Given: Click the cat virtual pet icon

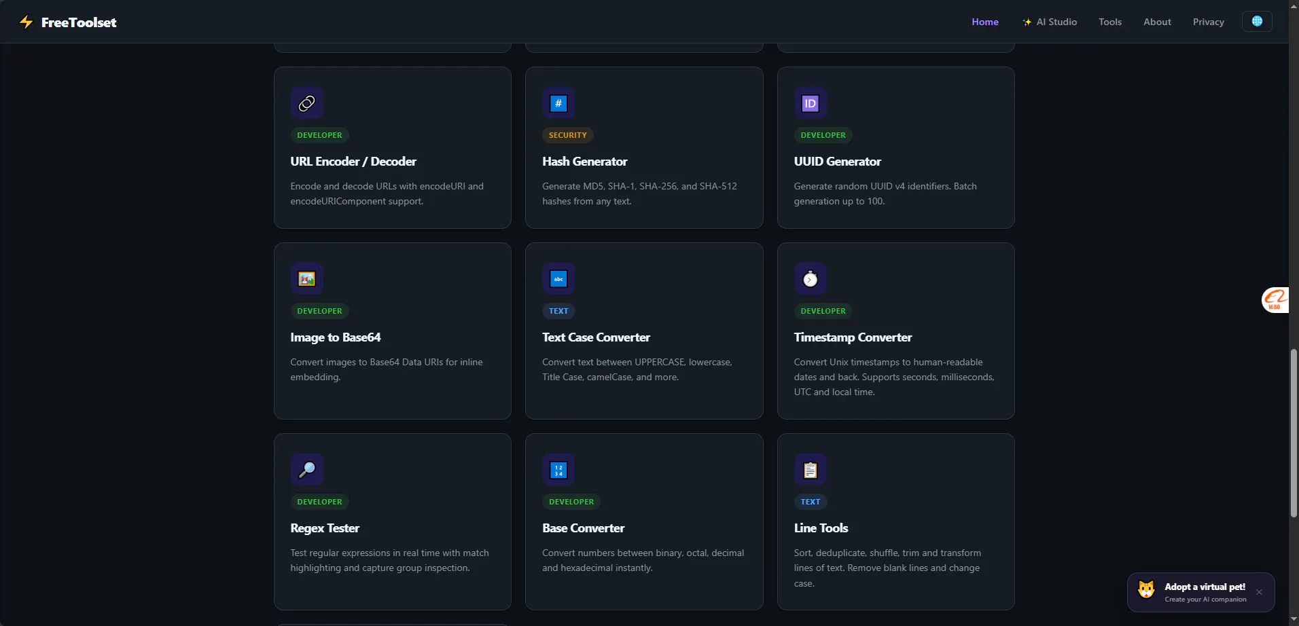Looking at the screenshot, I should (1147, 589).
